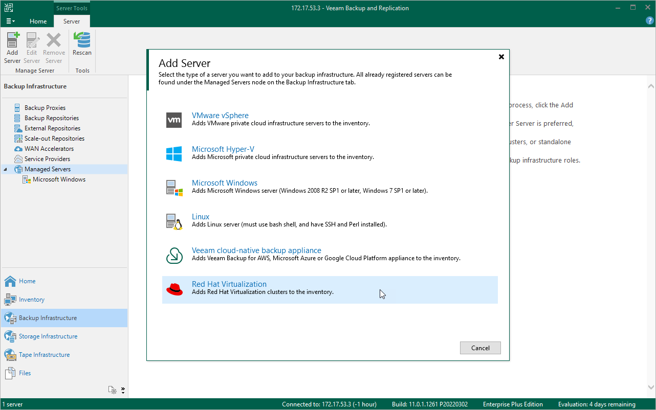Screen dimensions: 656x410
Task: Select Scale-out Repositories in the tree
Action: coord(54,139)
